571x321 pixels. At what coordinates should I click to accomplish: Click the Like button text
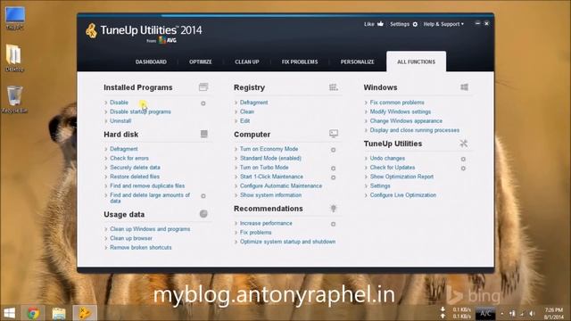pos(368,24)
